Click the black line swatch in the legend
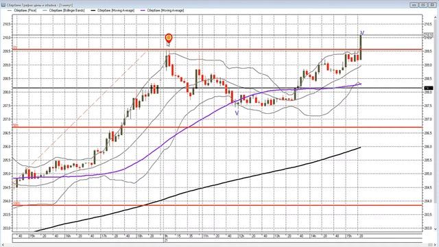439x247 pixels. coord(93,11)
